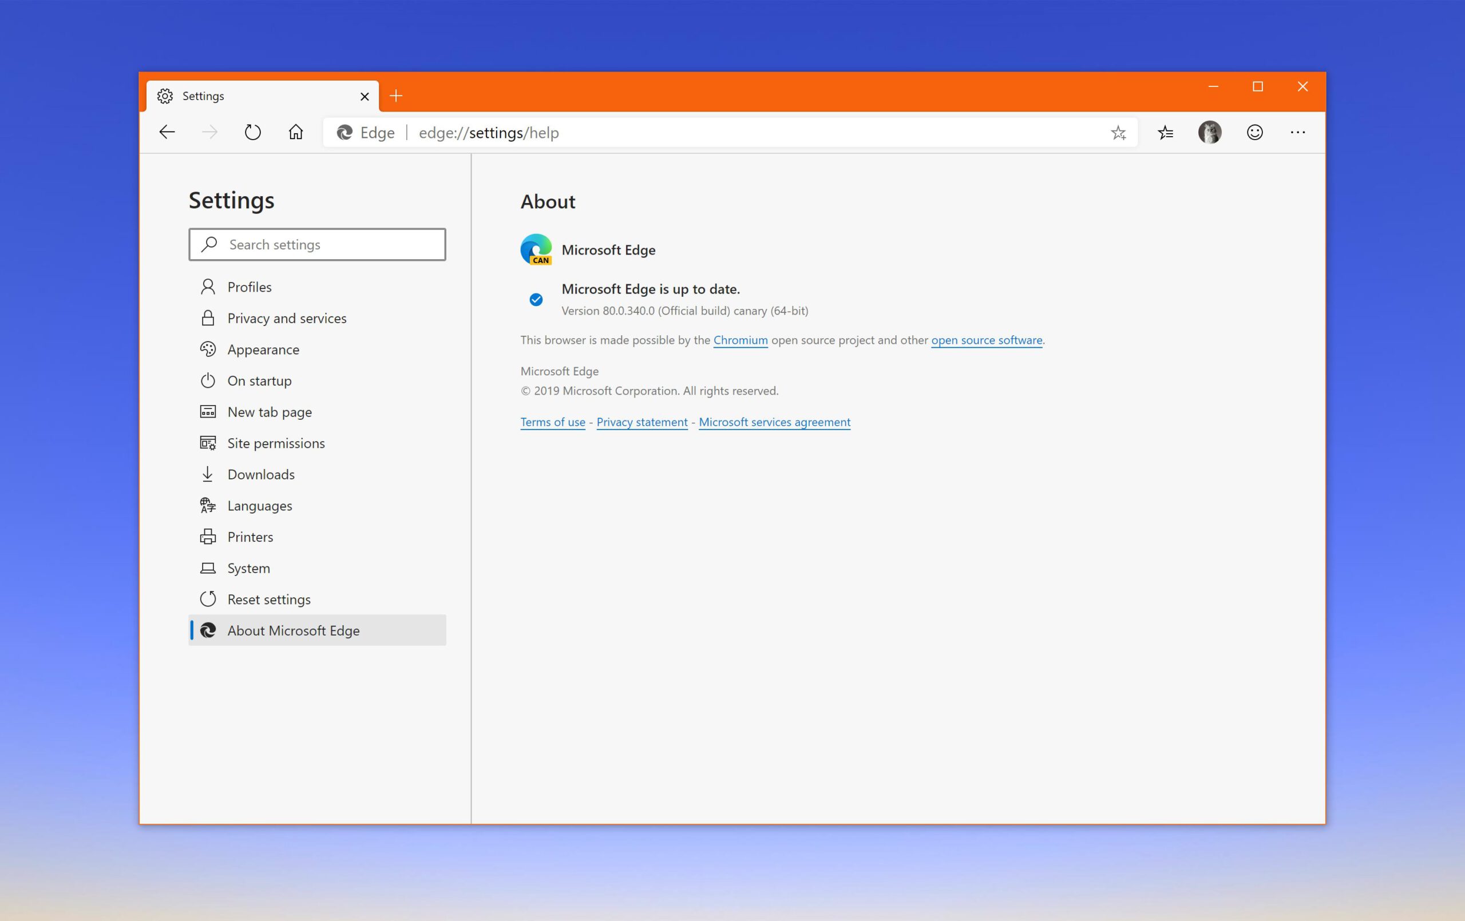Follow the Chromium link
Image resolution: width=1465 pixels, height=921 pixels.
[741, 340]
